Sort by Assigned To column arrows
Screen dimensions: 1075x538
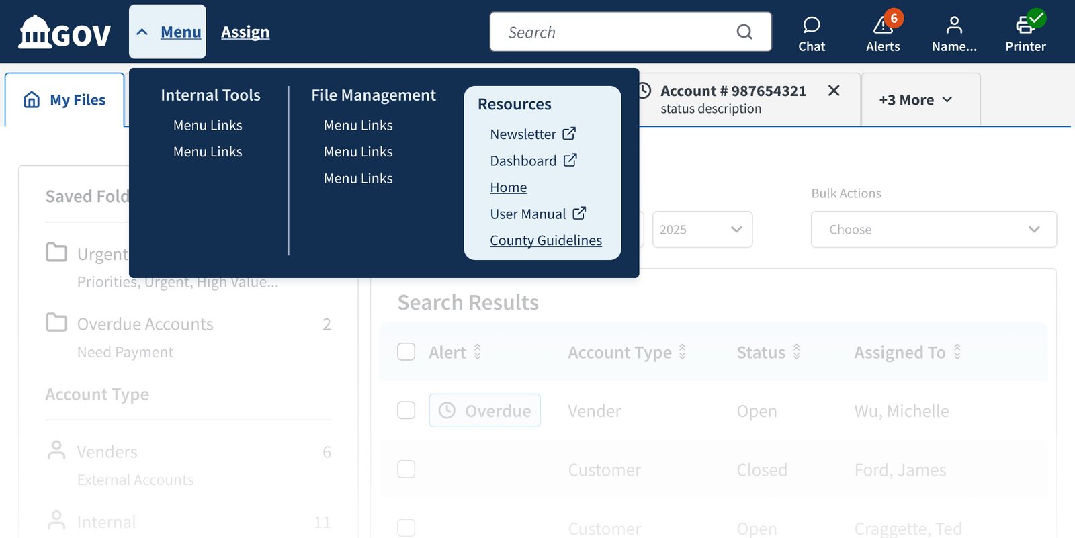(x=957, y=352)
